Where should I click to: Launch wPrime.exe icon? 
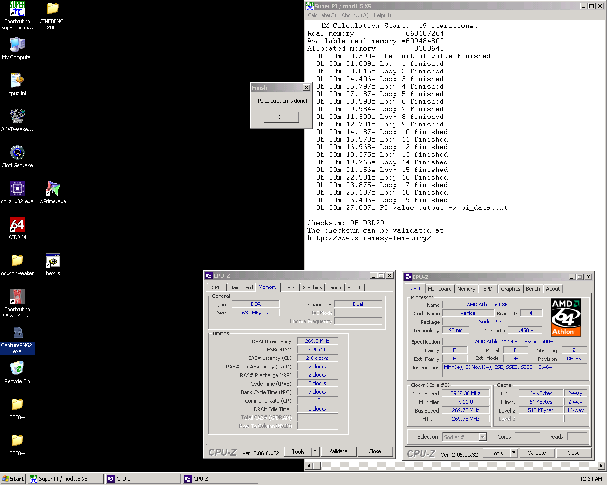click(x=53, y=189)
